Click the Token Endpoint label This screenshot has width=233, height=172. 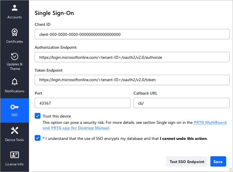[49, 70]
